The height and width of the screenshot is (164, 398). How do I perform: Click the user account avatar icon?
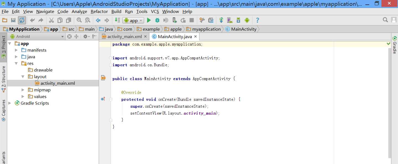tap(394, 20)
